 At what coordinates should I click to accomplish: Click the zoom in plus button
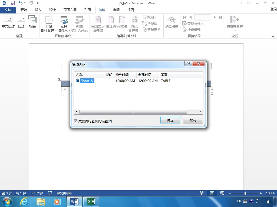tap(260, 193)
